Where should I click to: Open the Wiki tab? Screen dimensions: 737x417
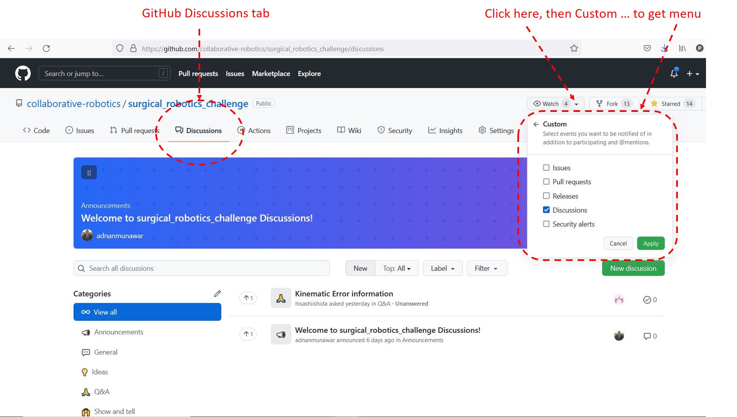pos(349,130)
